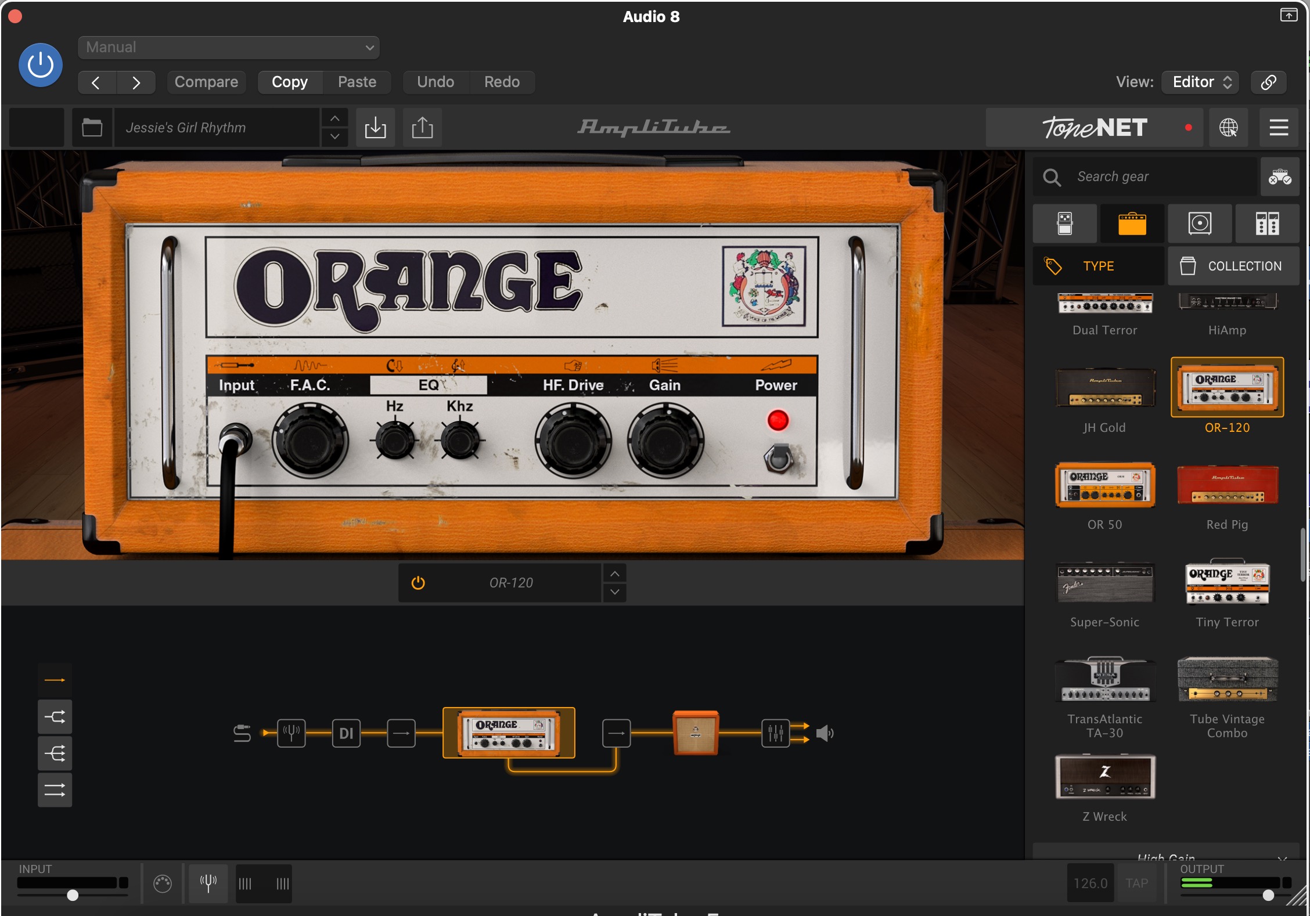
Task: Go to next setting arrow
Action: coord(136,82)
